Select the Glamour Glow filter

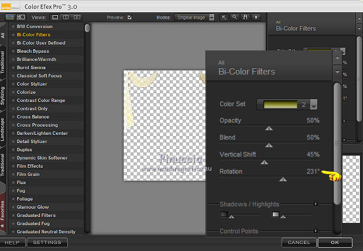pyautogui.click(x=33, y=207)
